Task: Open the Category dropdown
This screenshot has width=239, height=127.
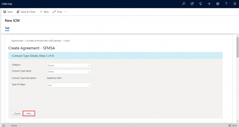Action: click(69, 66)
